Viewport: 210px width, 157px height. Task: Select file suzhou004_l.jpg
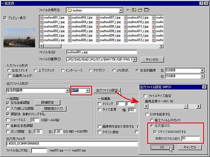(80, 17)
